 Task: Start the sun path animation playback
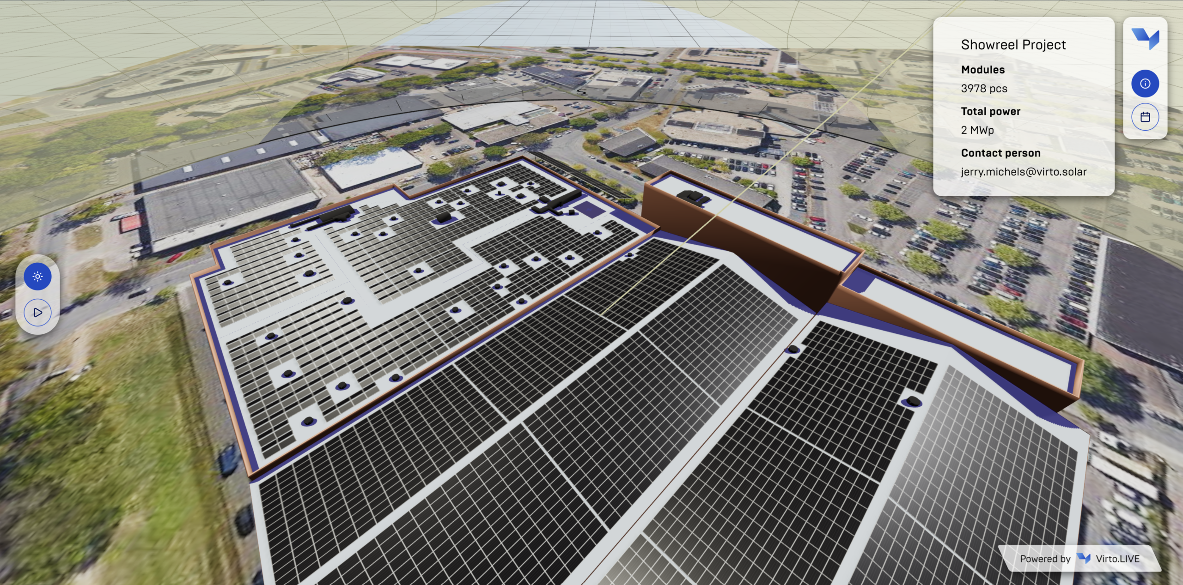pyautogui.click(x=37, y=313)
